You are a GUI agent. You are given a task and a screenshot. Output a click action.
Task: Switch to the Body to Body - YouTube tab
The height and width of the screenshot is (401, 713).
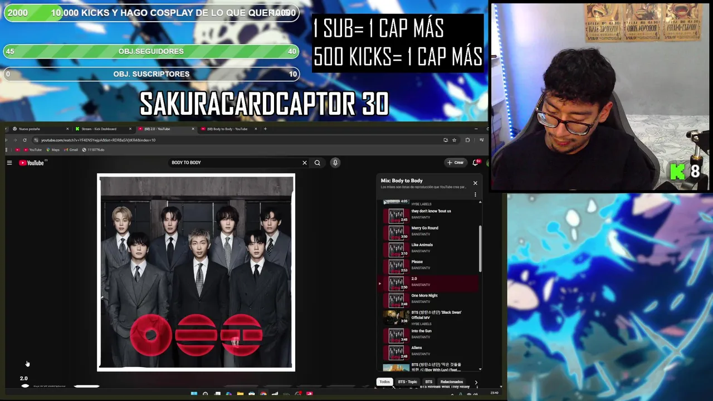(228, 129)
